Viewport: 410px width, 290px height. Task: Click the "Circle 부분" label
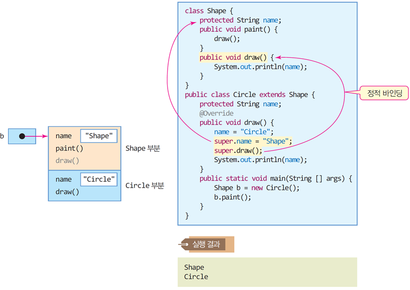pyautogui.click(x=145, y=186)
